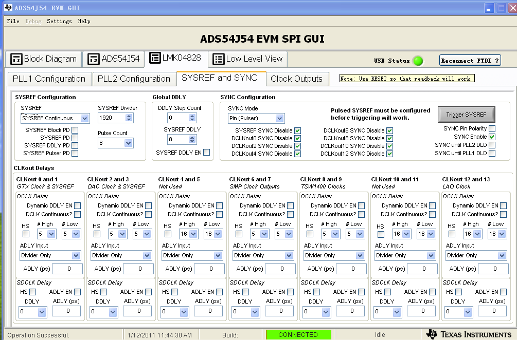
Task: Click the USB Status indicator light
Action: click(x=418, y=60)
